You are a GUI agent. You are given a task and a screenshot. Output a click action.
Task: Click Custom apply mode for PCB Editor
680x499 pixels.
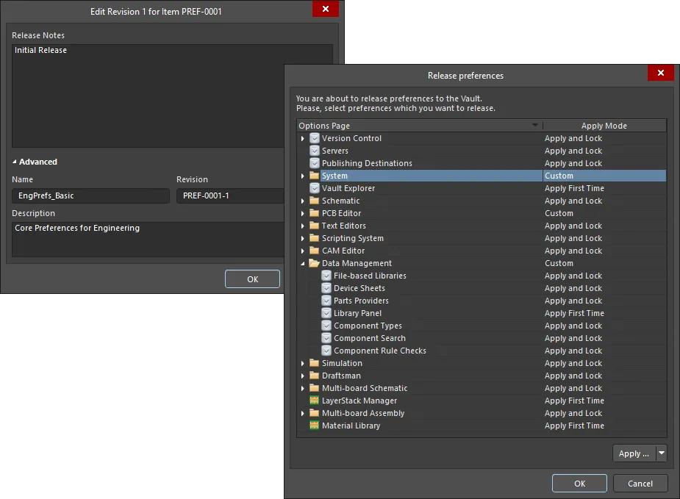(x=559, y=213)
